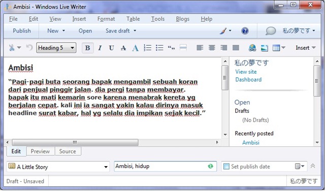The width and height of the screenshot is (325, 191).
Task: Toggle Strikethrough formatting
Action: (x=123, y=48)
